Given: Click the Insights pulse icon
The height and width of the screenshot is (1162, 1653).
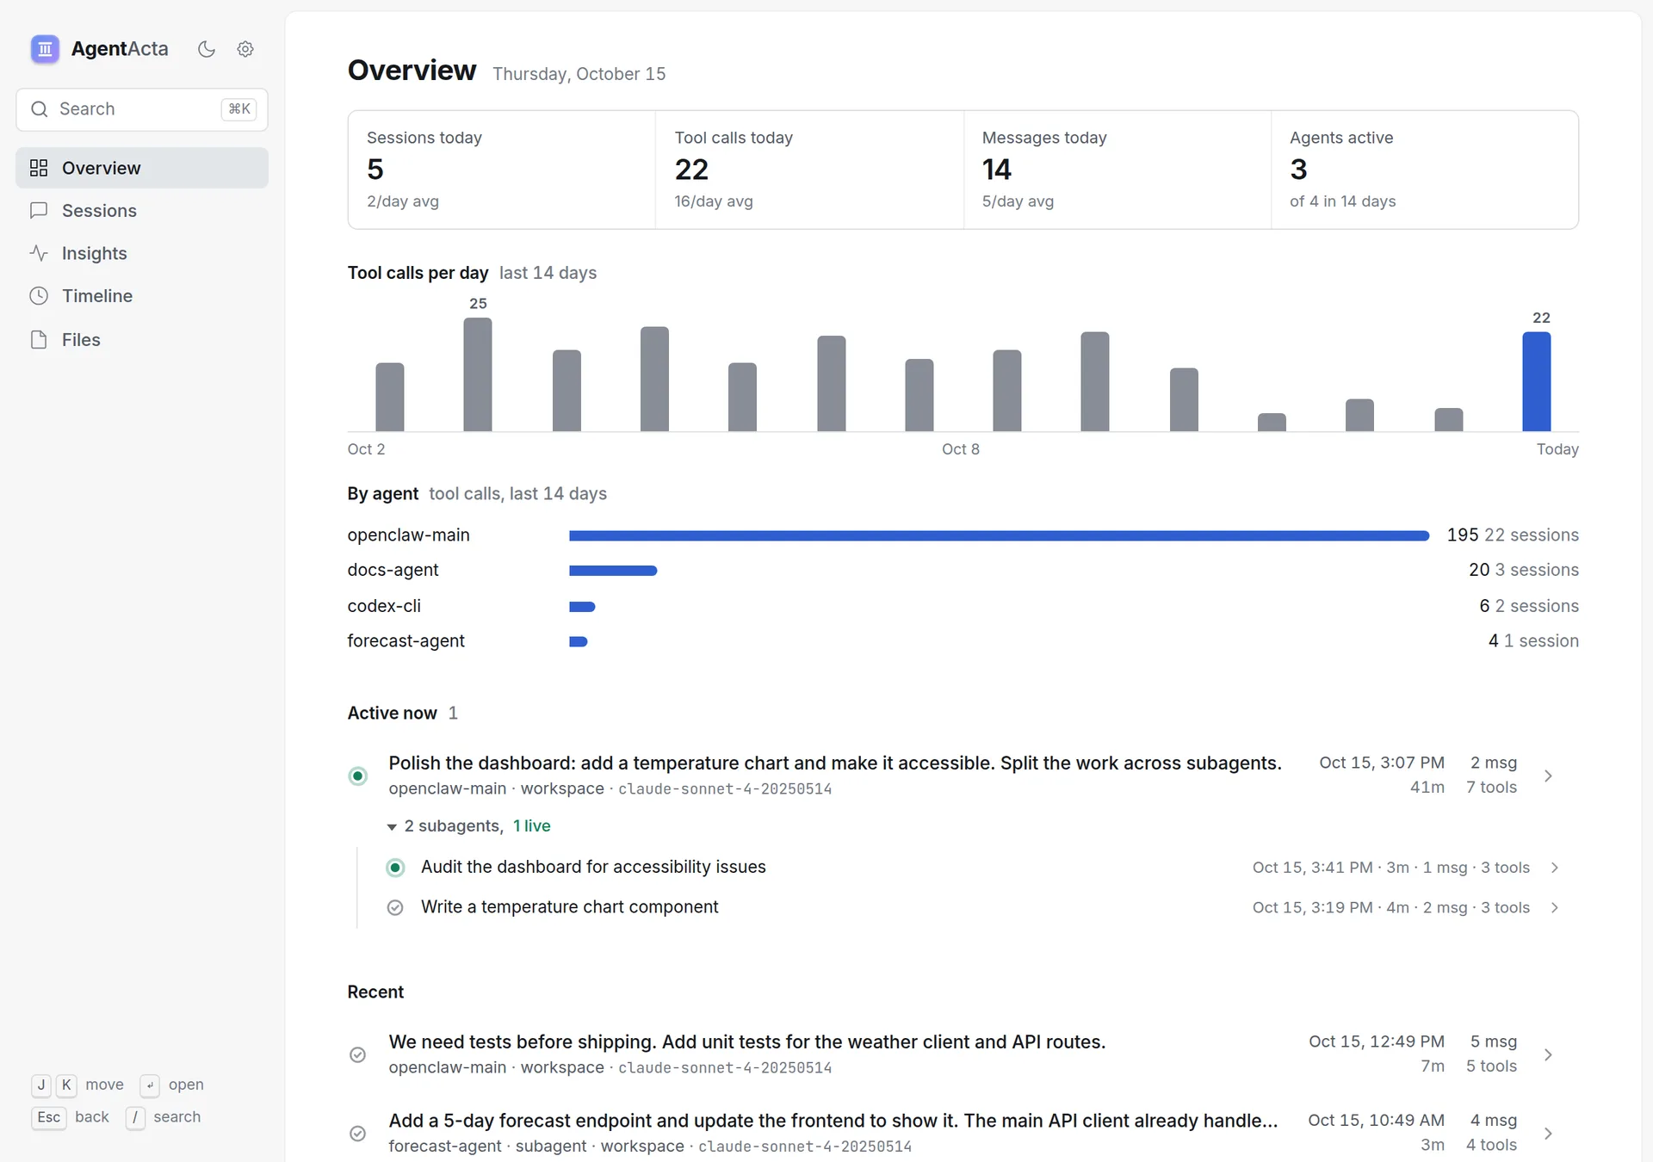Looking at the screenshot, I should pos(39,253).
